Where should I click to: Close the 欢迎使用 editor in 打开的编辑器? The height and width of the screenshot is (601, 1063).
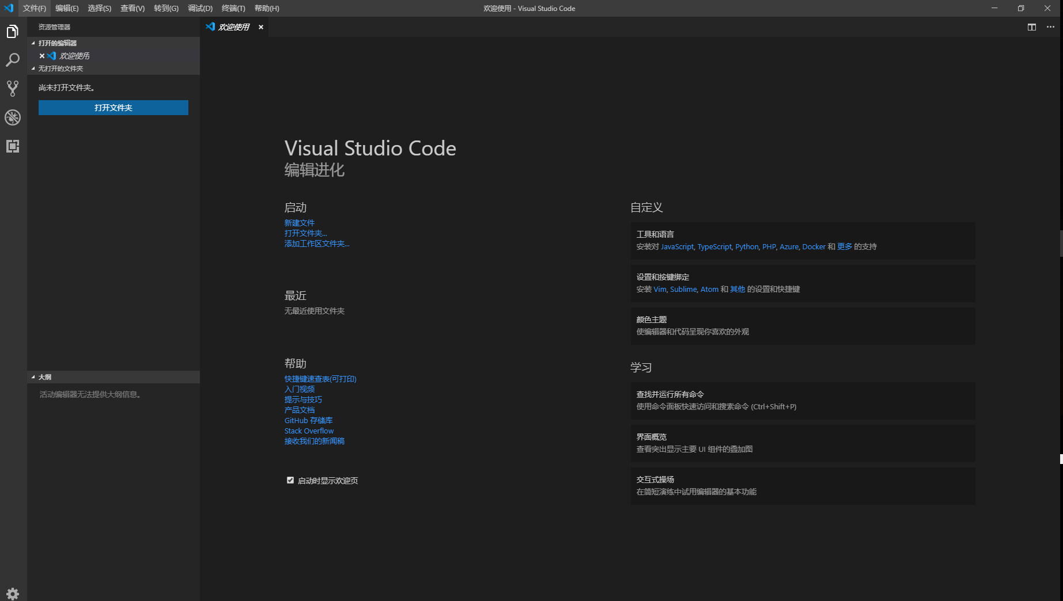(x=41, y=56)
